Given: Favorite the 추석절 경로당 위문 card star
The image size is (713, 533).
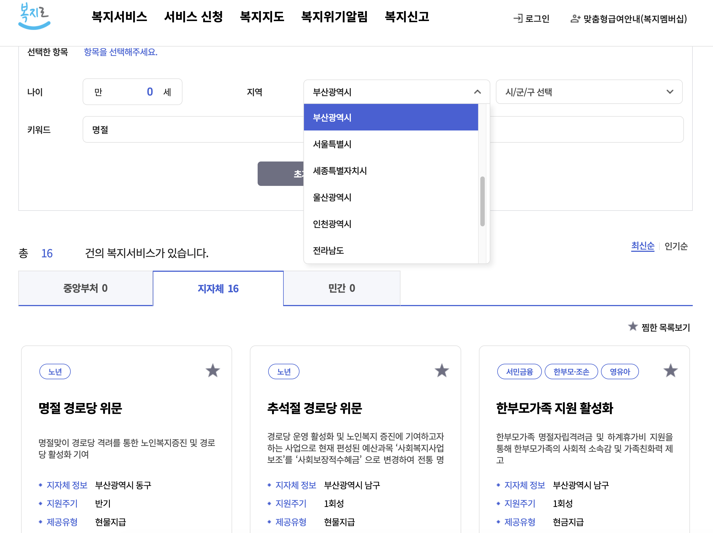Looking at the screenshot, I should [x=441, y=371].
